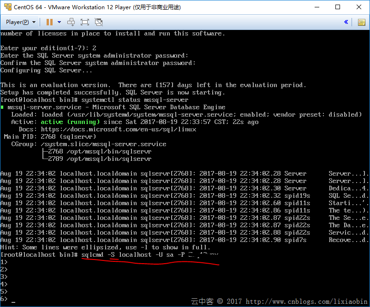The image size is (370, 307).
Task: Open the power options dropdown arrow
Action: (x=58, y=22)
